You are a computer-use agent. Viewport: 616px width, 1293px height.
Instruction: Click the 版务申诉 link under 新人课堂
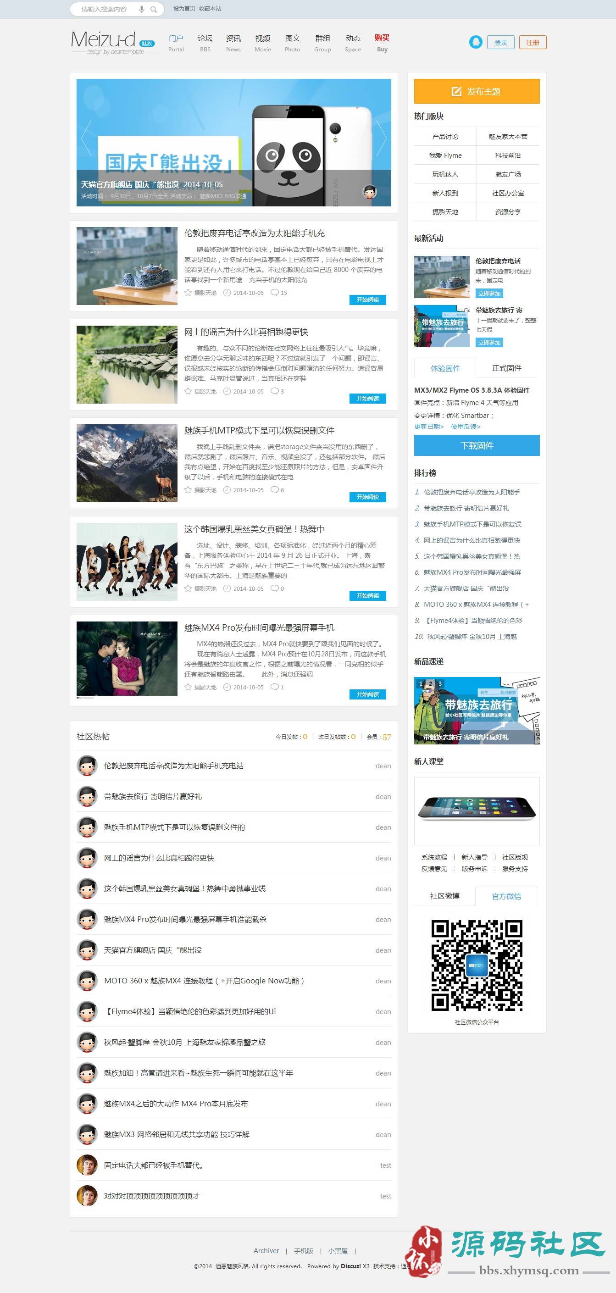pos(474,869)
